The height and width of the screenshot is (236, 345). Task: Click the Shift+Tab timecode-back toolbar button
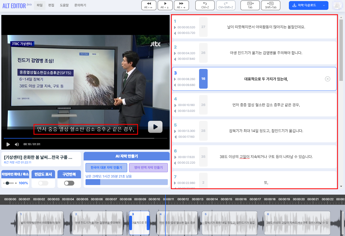coord(271,5)
